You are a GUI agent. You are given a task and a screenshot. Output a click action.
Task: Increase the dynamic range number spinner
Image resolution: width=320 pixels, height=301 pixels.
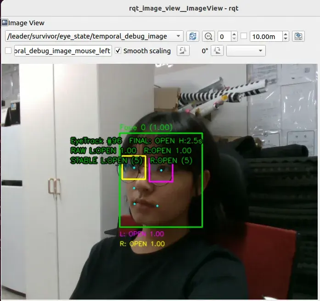234,34
